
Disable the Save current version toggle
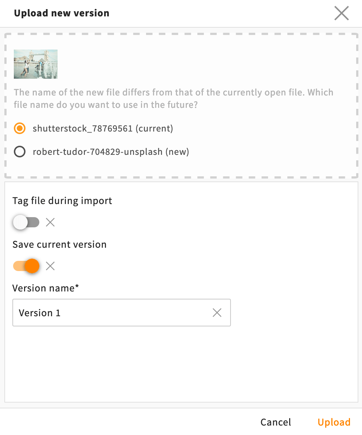point(26,266)
